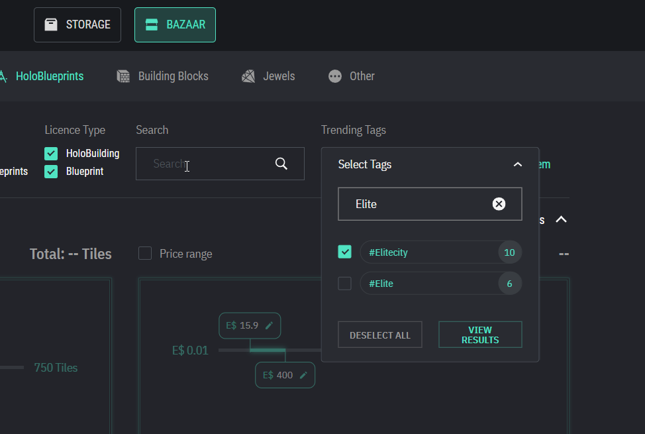Click the magnifying glass search icon
The height and width of the screenshot is (434, 645).
pos(281,164)
